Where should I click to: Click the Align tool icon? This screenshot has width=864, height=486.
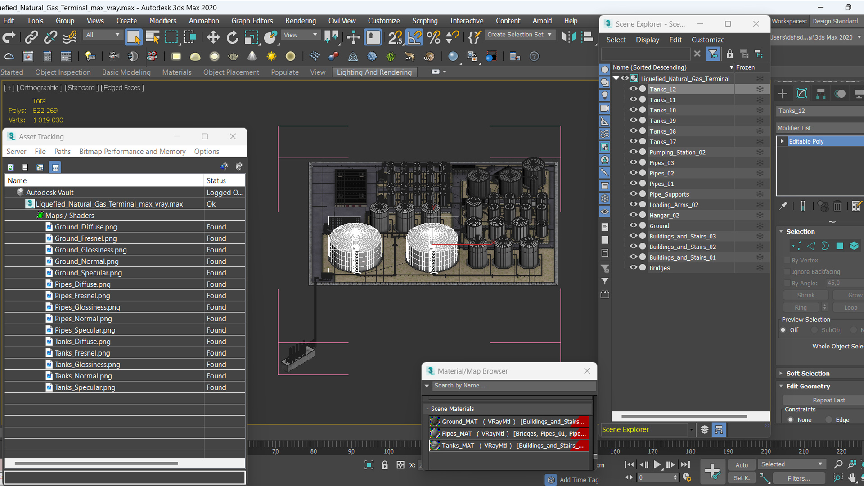[587, 37]
